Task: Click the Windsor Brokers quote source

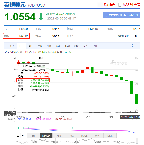Action: [129, 36]
